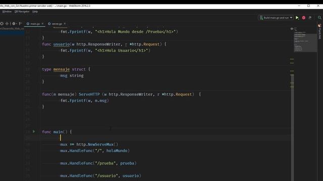This screenshot has width=323, height=181.
Task: Run with coverage icon next to the debug bug
Action: 310,18
